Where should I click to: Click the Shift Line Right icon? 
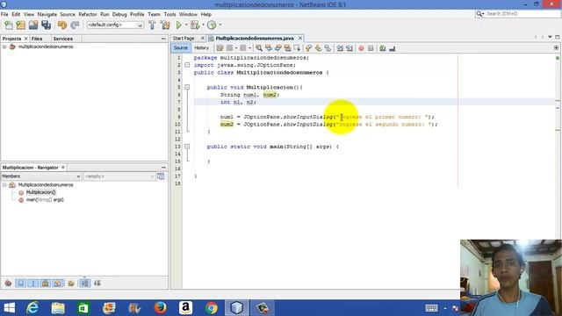pyautogui.click(x=349, y=48)
